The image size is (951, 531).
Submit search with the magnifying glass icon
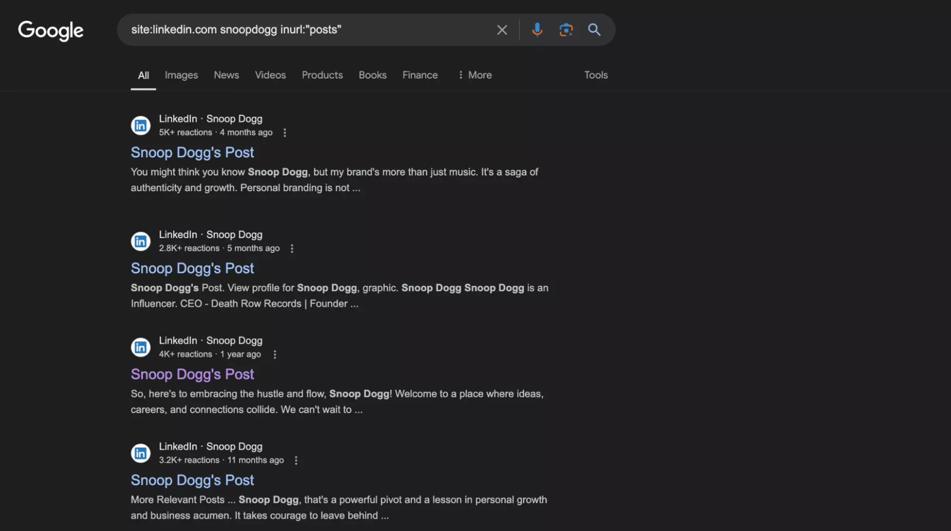pyautogui.click(x=594, y=30)
